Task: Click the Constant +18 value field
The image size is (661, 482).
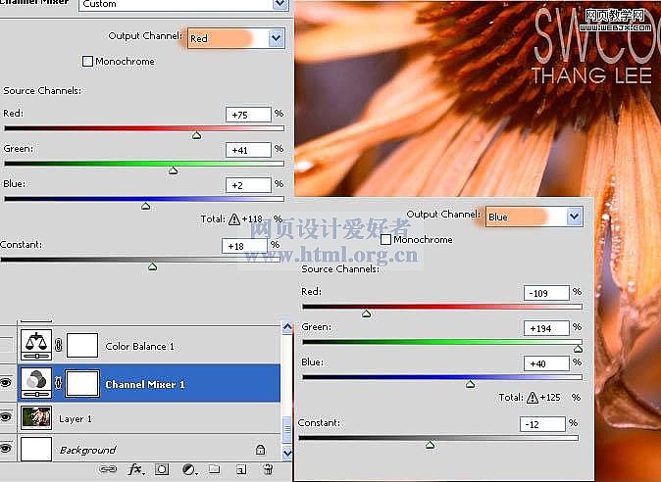Action: (x=244, y=246)
